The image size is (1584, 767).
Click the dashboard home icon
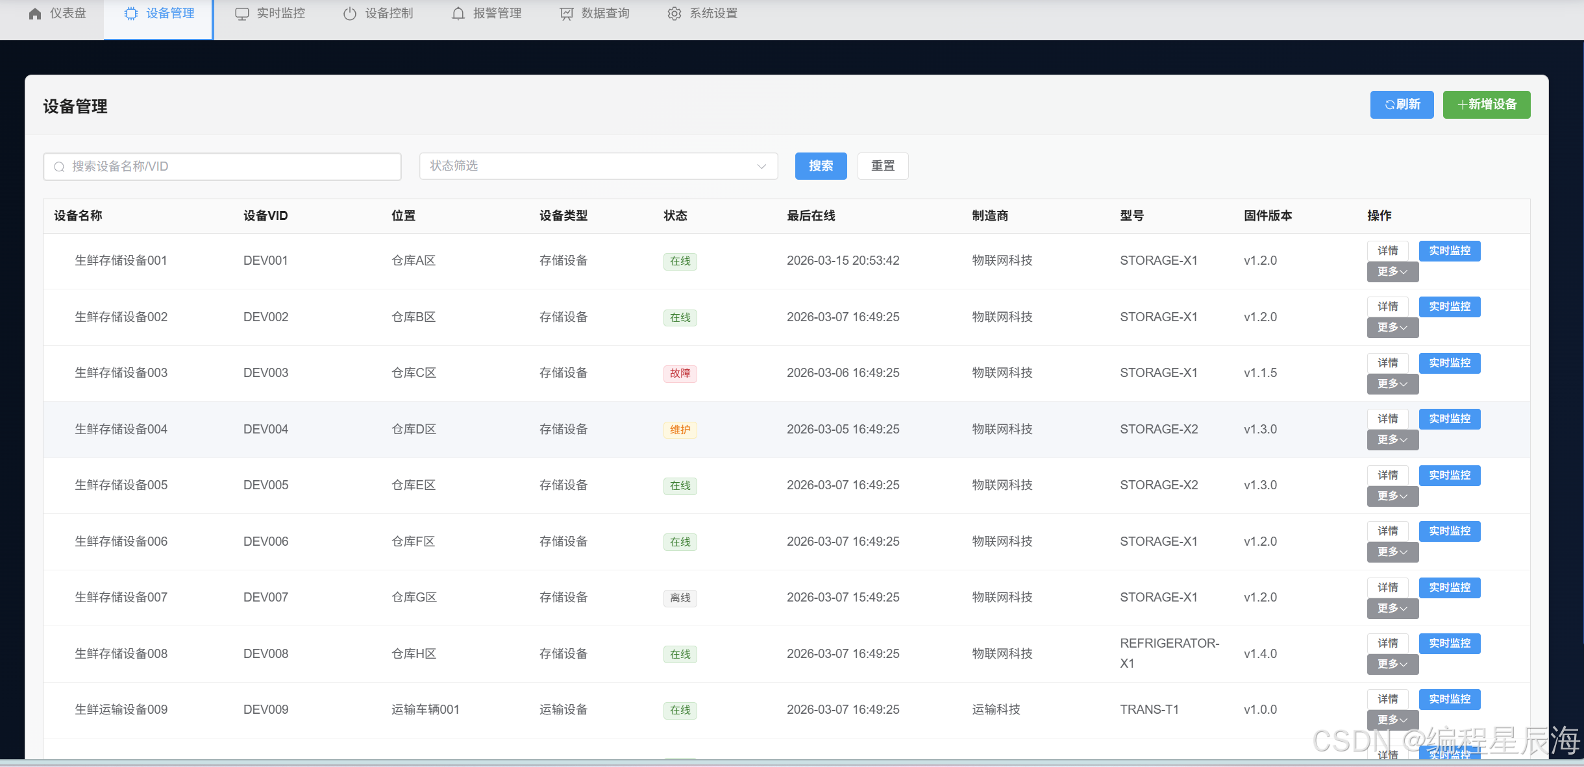(x=35, y=14)
